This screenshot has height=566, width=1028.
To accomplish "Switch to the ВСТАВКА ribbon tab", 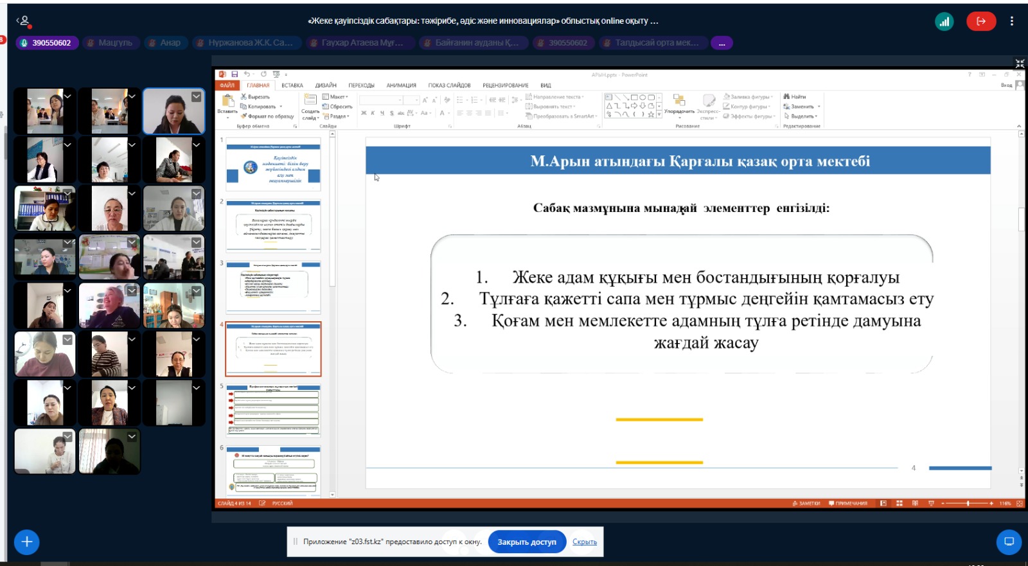I will coord(292,85).
